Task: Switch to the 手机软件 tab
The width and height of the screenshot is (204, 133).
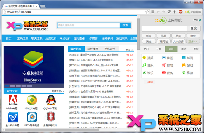Action: [110, 49]
